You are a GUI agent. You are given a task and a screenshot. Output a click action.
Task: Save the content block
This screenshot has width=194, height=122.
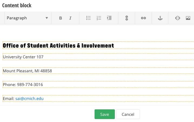coord(105,114)
